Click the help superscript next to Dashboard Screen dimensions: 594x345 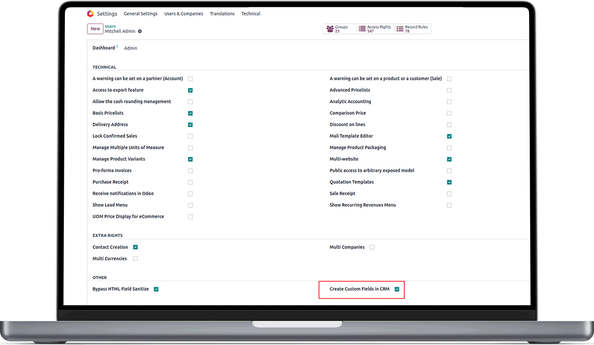[x=117, y=47]
